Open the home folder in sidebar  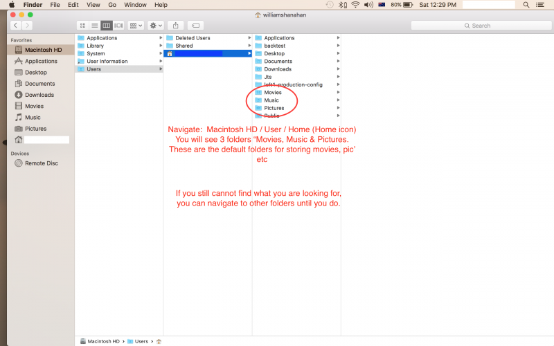coord(41,140)
